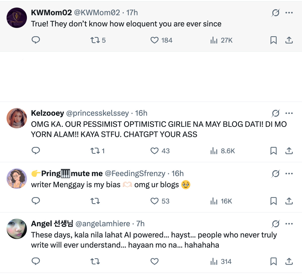The image size is (302, 274).
Task: View 314 views analytics on Angel's tweet
Action: click(221, 261)
